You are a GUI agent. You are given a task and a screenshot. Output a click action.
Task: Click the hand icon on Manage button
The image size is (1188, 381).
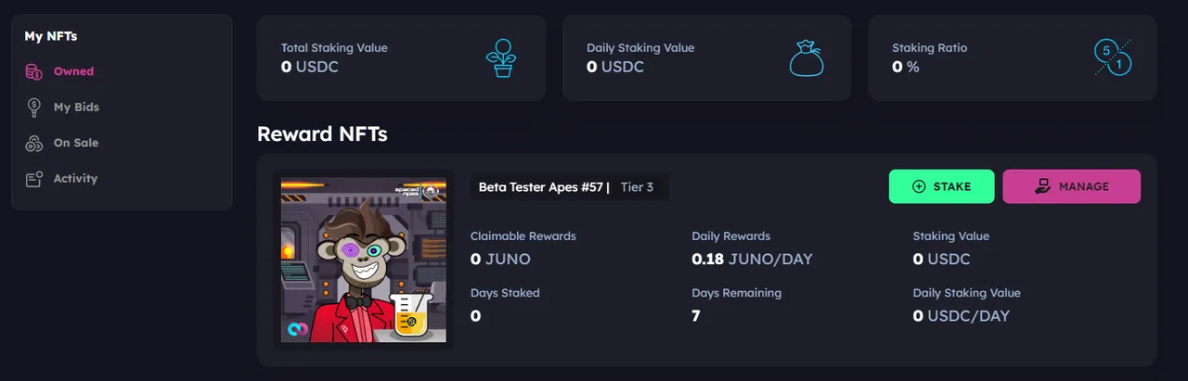point(1042,186)
